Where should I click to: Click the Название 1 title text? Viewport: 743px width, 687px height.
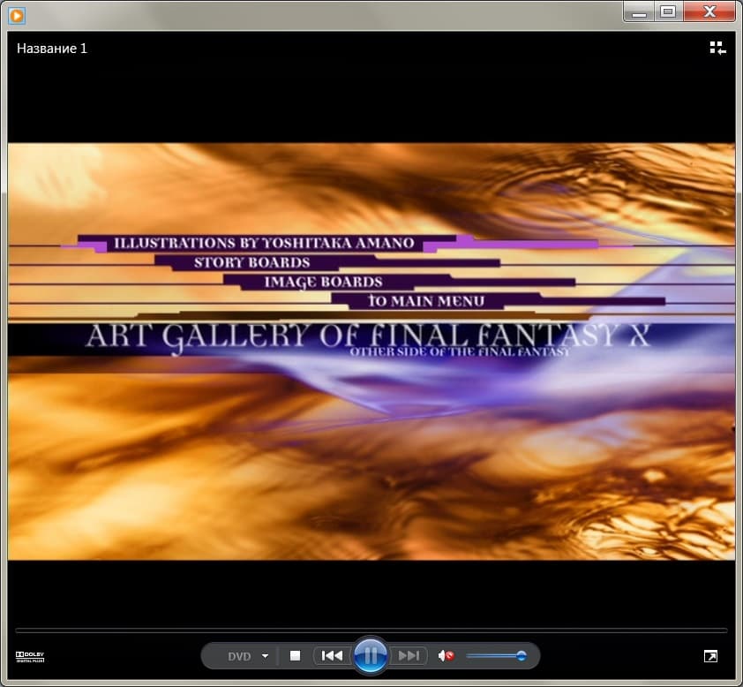[52, 49]
